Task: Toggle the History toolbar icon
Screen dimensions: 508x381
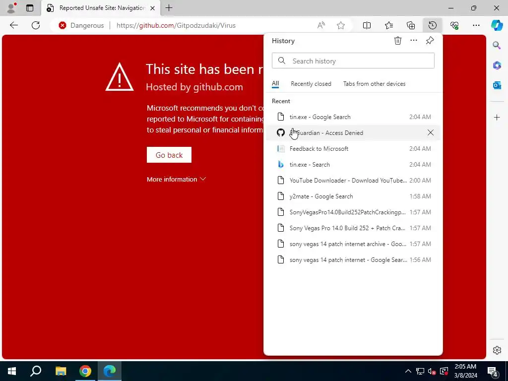Action: point(433,25)
